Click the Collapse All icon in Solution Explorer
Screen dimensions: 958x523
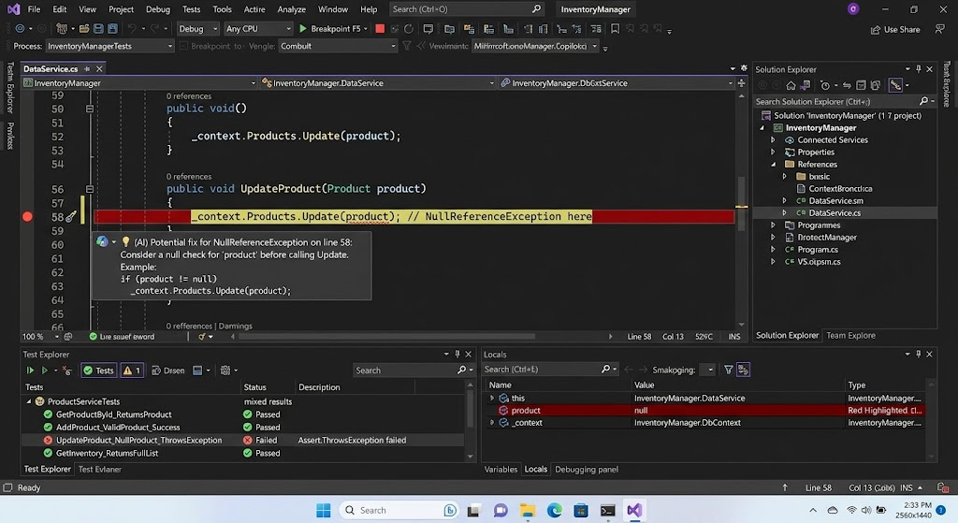[x=861, y=85]
